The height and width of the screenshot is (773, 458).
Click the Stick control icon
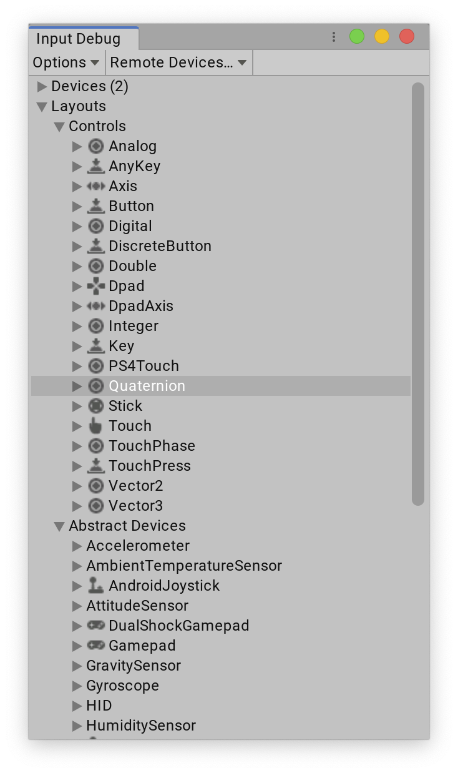click(x=95, y=406)
